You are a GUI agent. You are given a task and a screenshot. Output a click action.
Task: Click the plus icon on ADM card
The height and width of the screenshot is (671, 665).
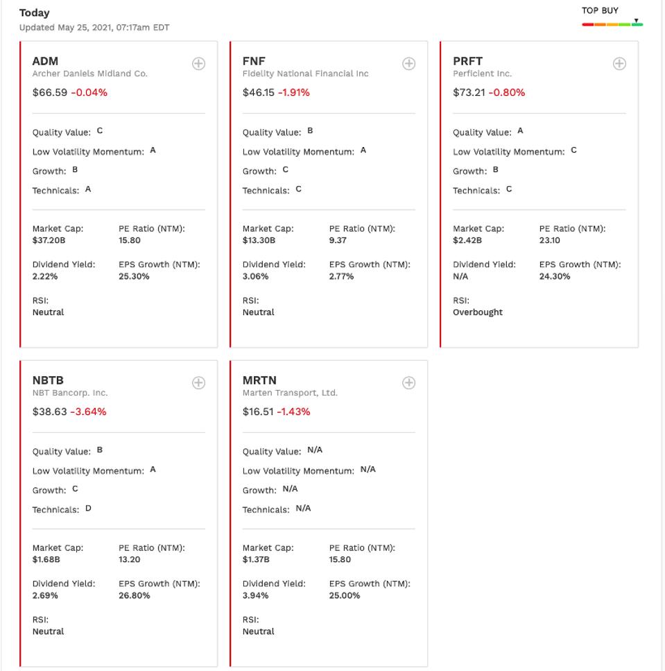click(198, 64)
